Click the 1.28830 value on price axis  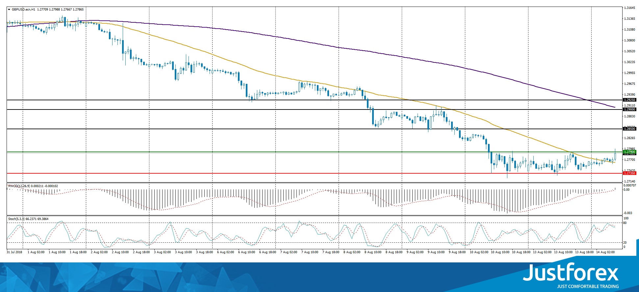629,116
